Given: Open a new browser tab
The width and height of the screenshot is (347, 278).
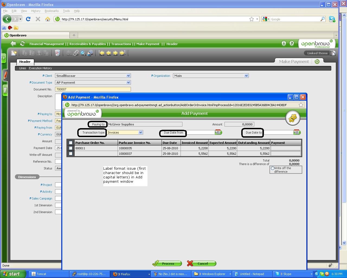Looking at the screenshot, I should coord(74,35).
